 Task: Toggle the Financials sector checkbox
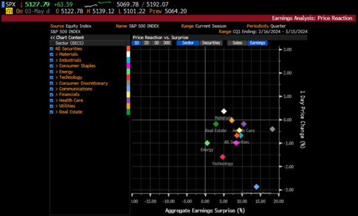(52, 95)
